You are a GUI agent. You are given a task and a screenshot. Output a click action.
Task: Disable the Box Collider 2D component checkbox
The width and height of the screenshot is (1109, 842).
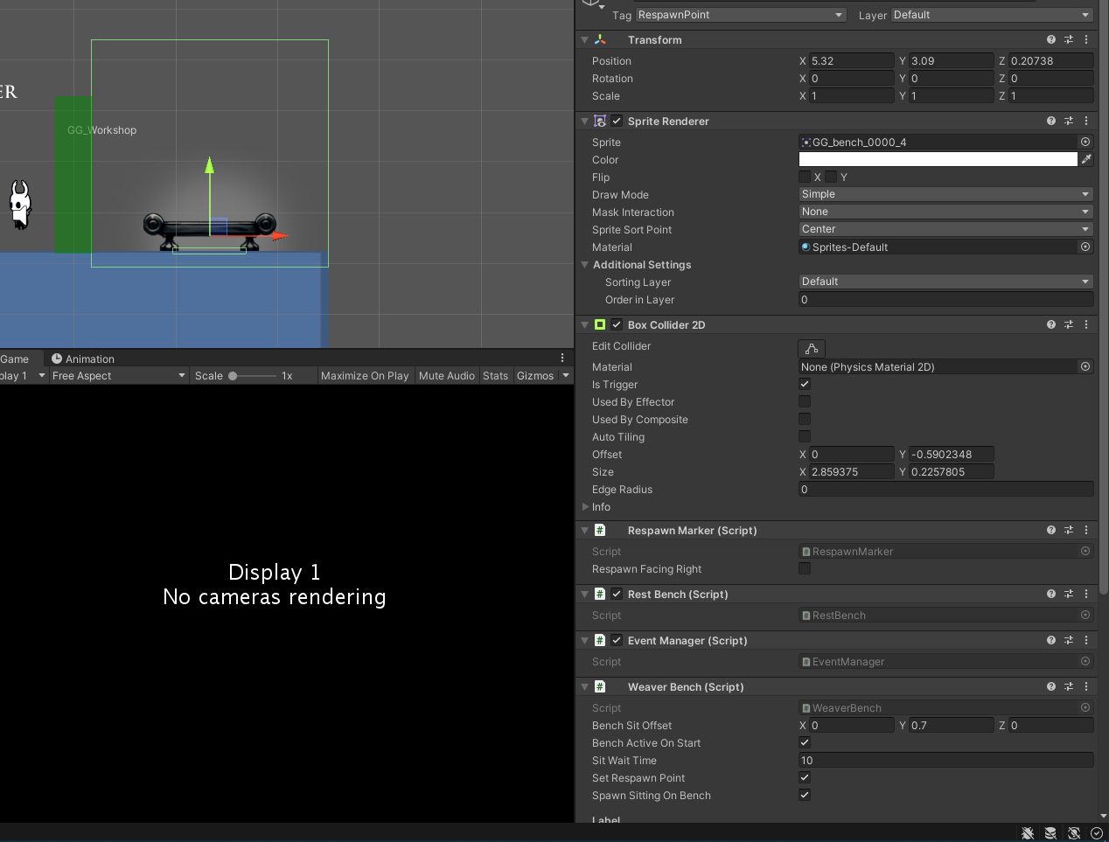[x=617, y=324]
